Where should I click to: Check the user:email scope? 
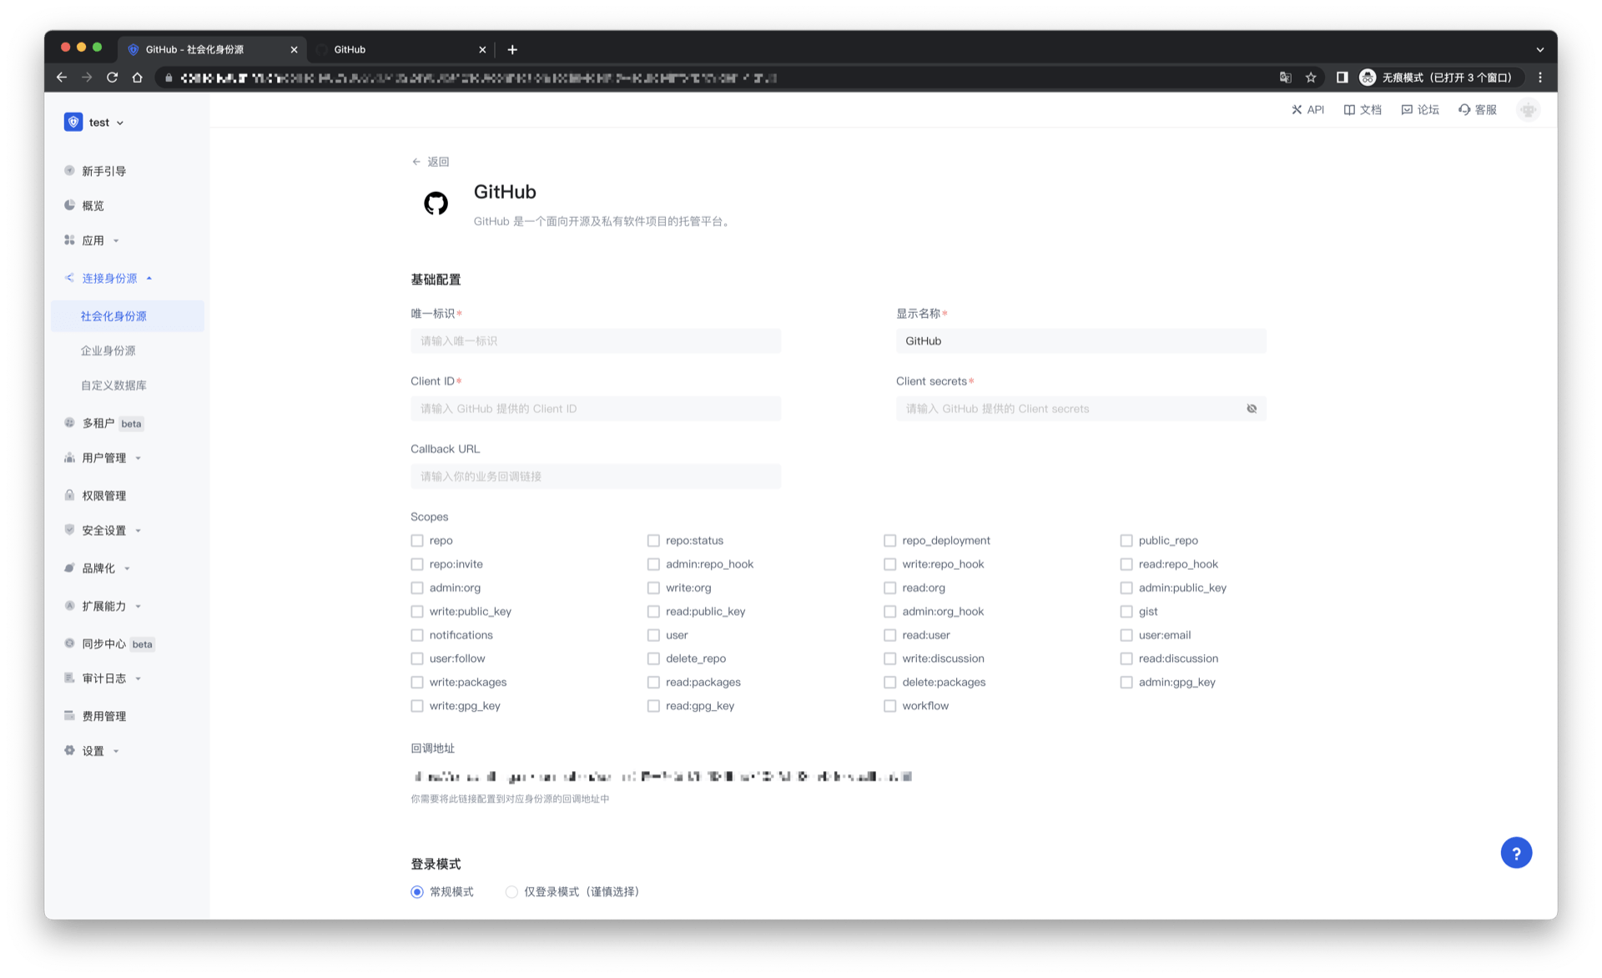click(1126, 635)
